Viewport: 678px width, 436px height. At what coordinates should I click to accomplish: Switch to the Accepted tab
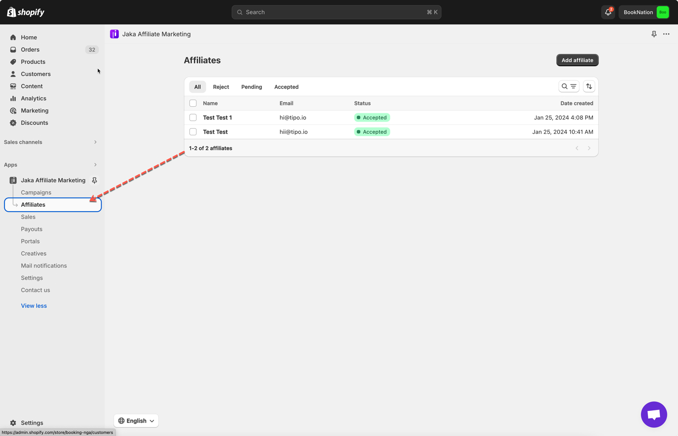[x=286, y=87]
